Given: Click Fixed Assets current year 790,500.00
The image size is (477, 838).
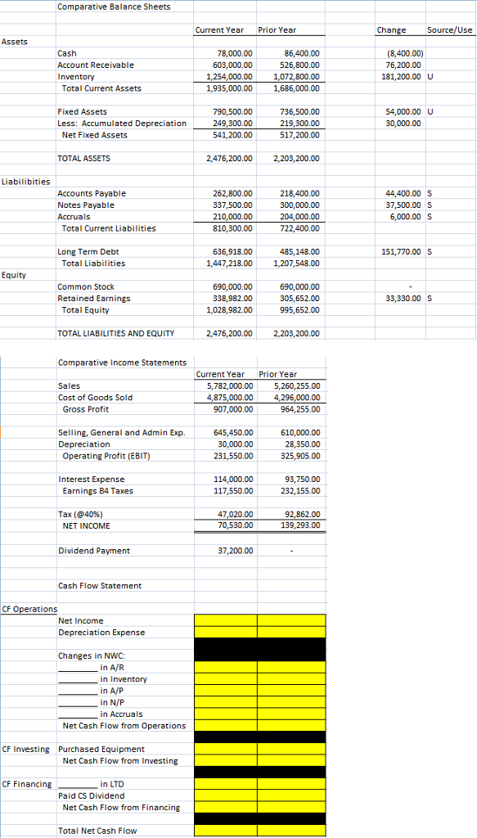Looking at the screenshot, I should pyautogui.click(x=235, y=111).
